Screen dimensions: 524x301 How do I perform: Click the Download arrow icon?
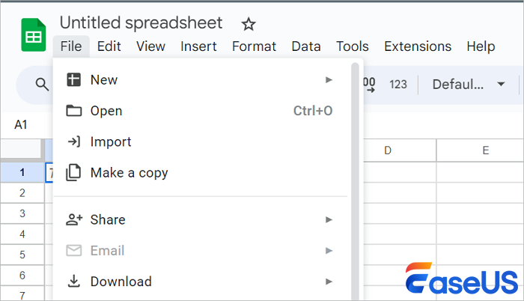[73, 282]
